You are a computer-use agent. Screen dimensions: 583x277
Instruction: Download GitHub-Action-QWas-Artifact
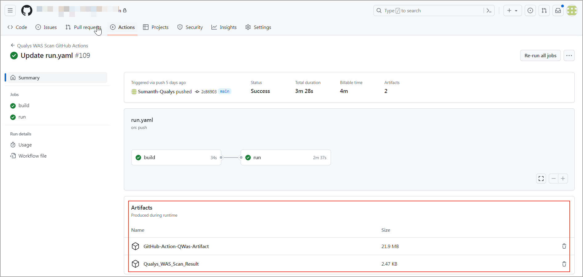click(x=176, y=246)
